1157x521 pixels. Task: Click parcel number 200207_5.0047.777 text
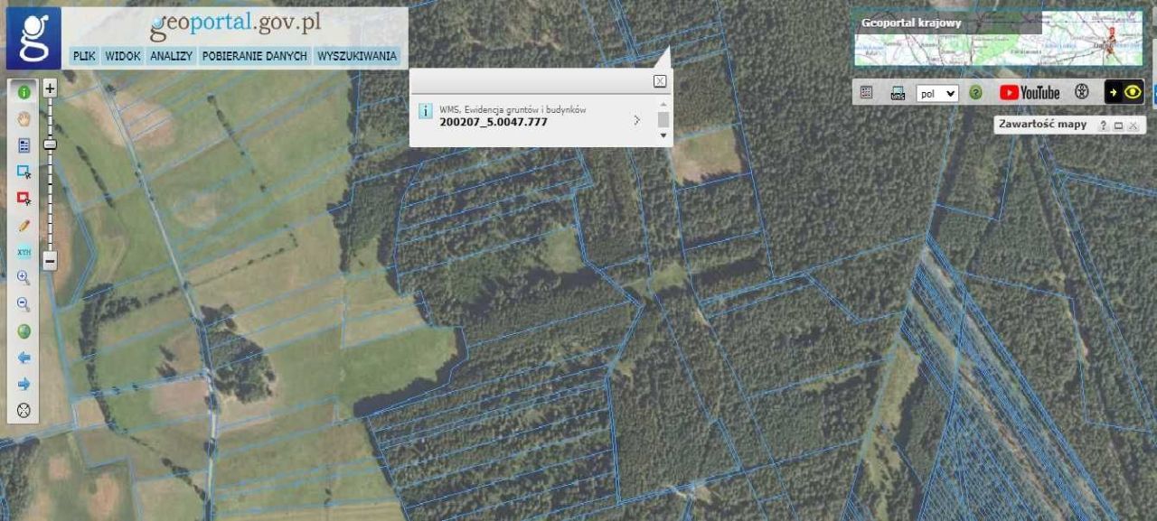(x=494, y=122)
